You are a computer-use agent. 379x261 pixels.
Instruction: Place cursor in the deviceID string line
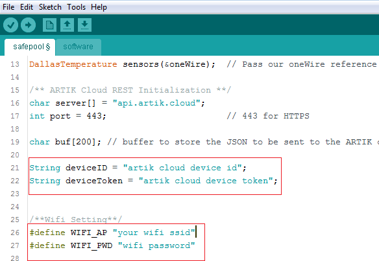pos(138,168)
